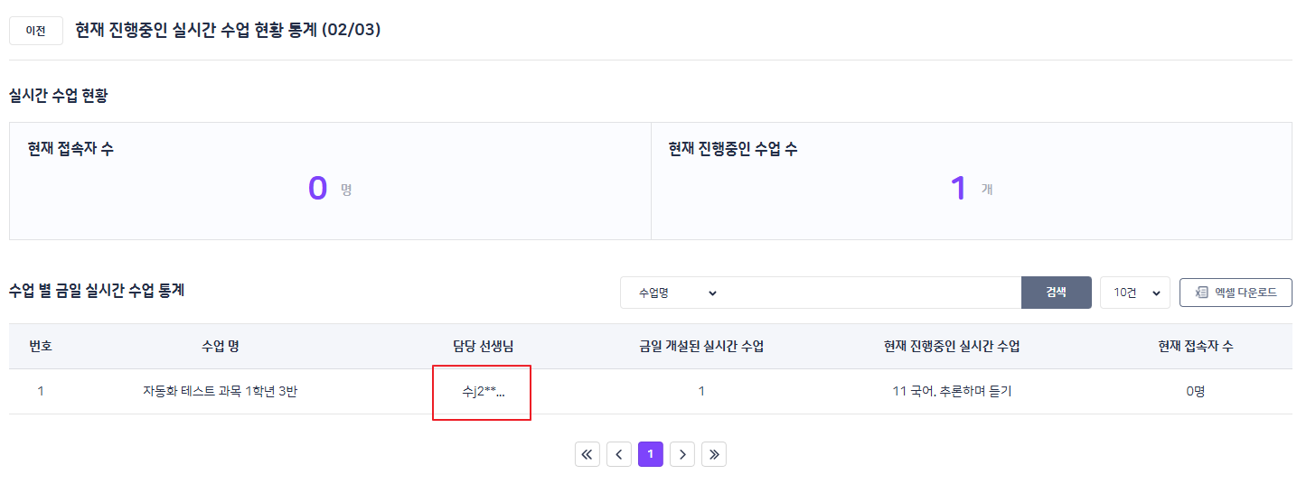Image resolution: width=1316 pixels, height=493 pixels.
Task: Open the 자동화 테스트 과목 1학년 3반 row
Action: (220, 392)
